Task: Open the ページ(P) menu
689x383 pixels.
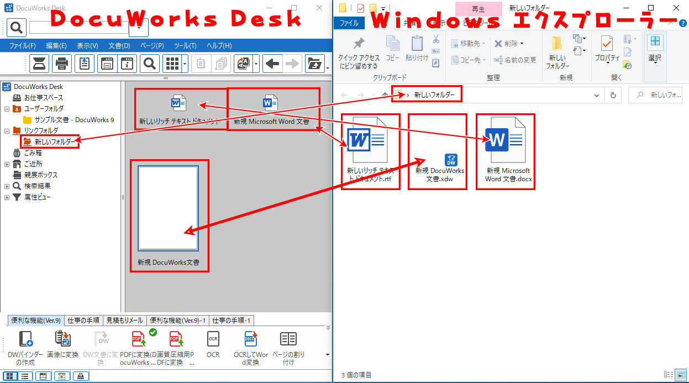Action: tap(152, 45)
